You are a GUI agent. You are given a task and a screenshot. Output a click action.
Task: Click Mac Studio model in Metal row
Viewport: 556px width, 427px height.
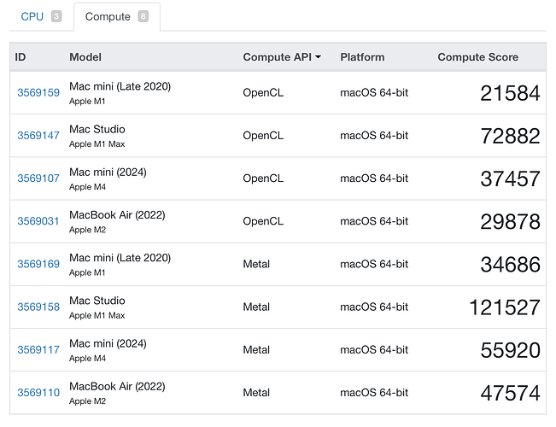coord(97,301)
